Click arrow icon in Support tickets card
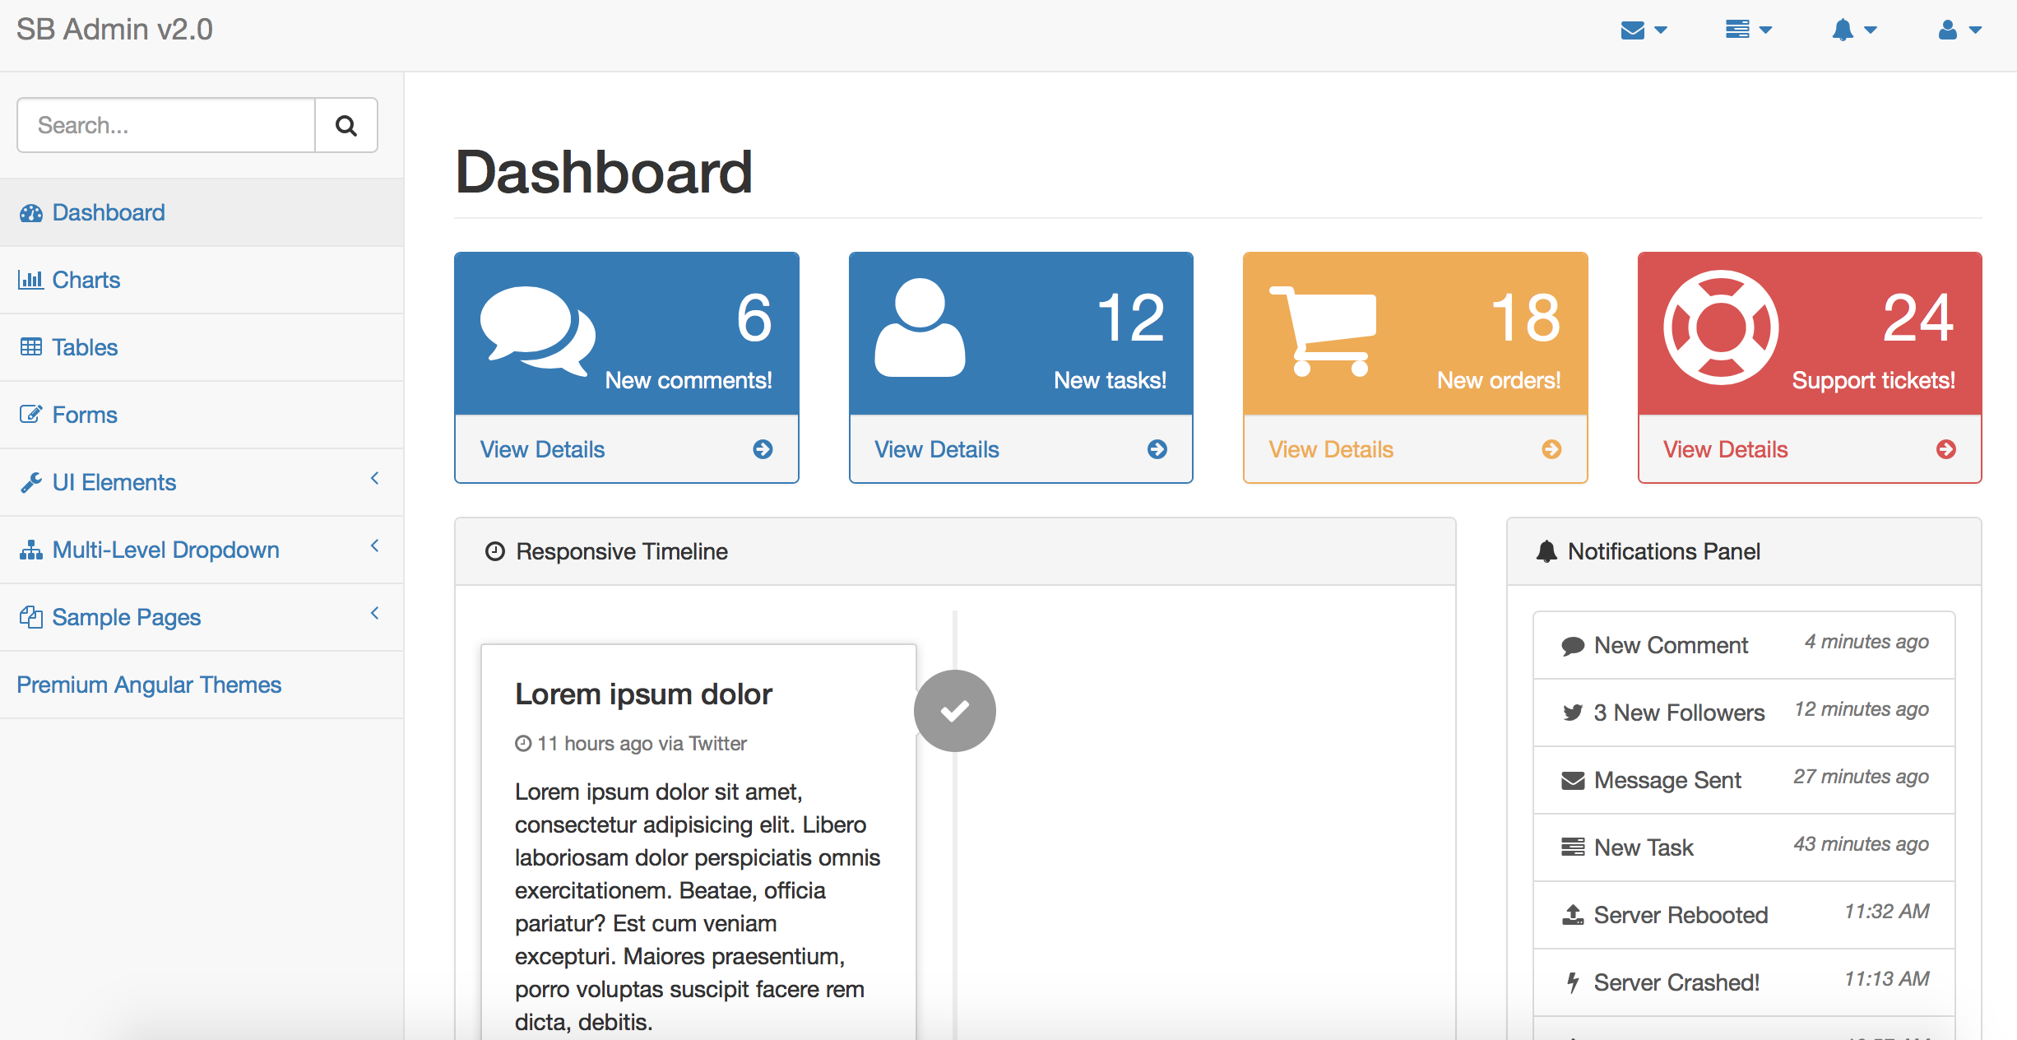 click(x=1945, y=449)
